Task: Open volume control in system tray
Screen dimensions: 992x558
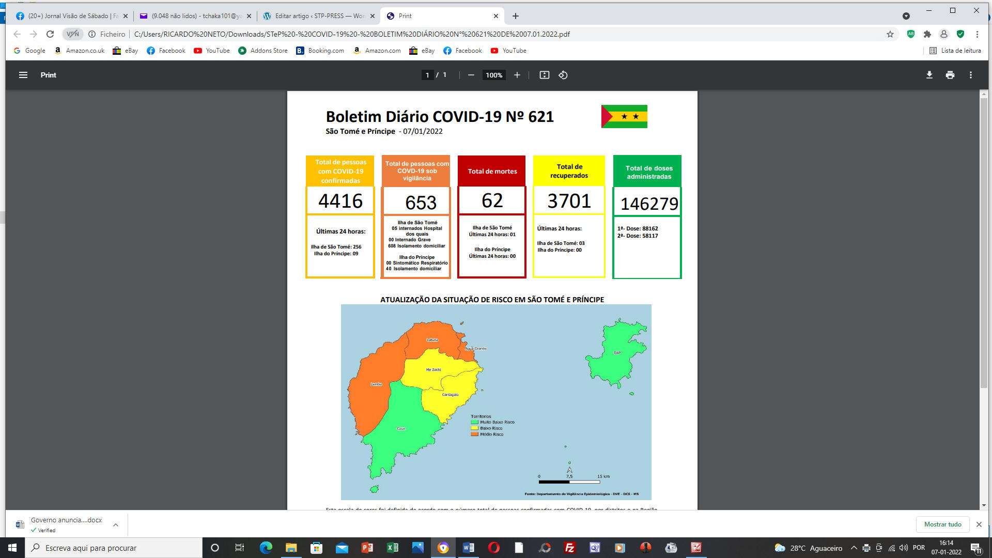Action: pos(903,548)
